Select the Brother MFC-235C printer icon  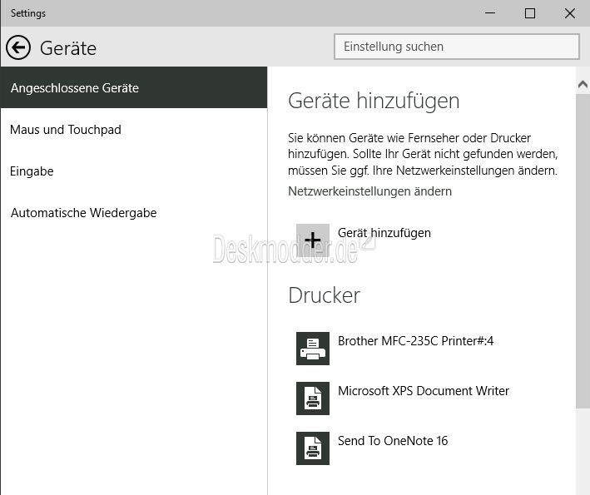point(313,349)
